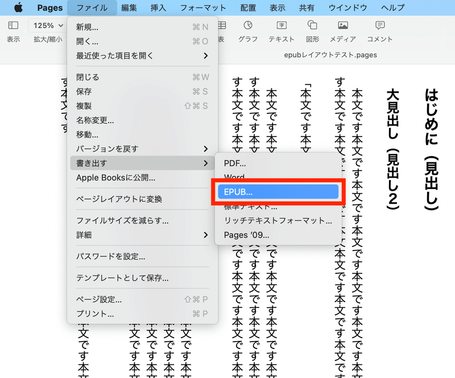
Task: Choose パスワードを設定... menu item
Action: 143,256
